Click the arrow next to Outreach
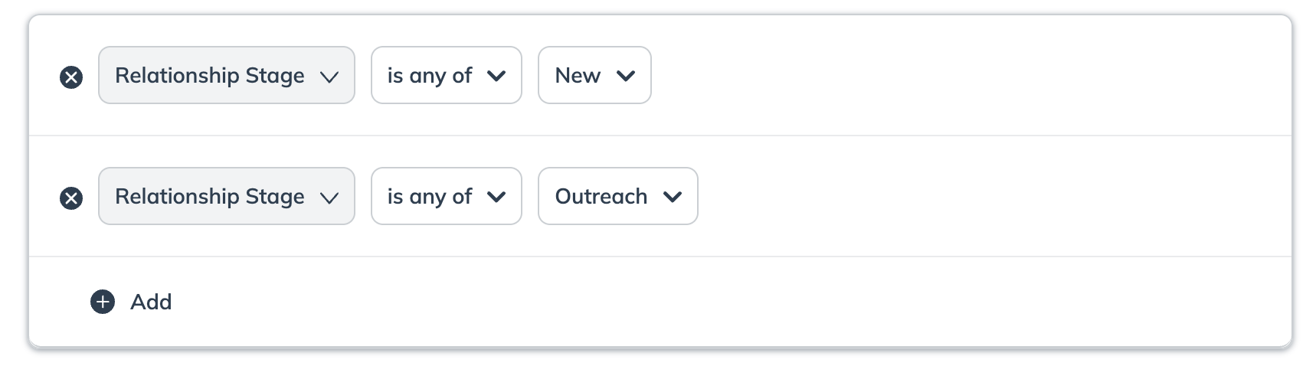Screen dimensions: 1316x366 click(x=673, y=197)
